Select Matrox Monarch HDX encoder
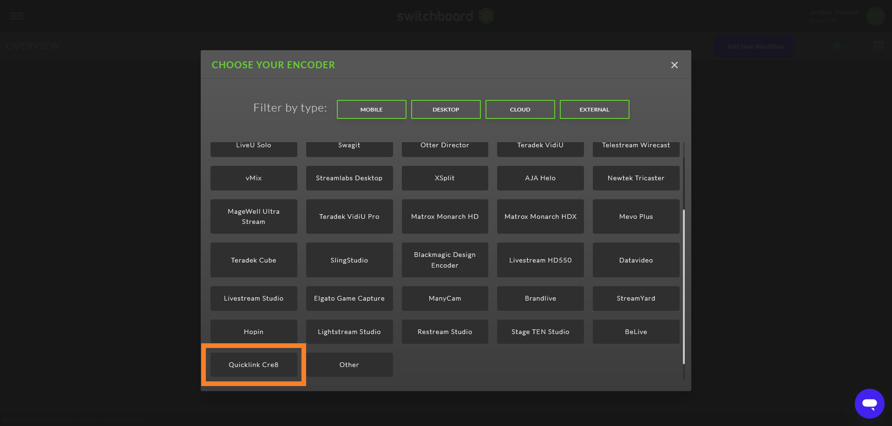Image resolution: width=892 pixels, height=426 pixels. pos(540,216)
